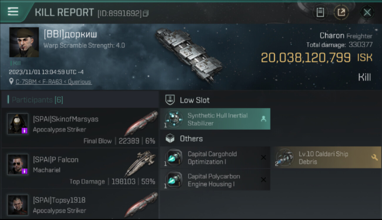Viewport: 382px width, 220px height.
Task: Click the Others cube section icon
Action: (x=170, y=139)
